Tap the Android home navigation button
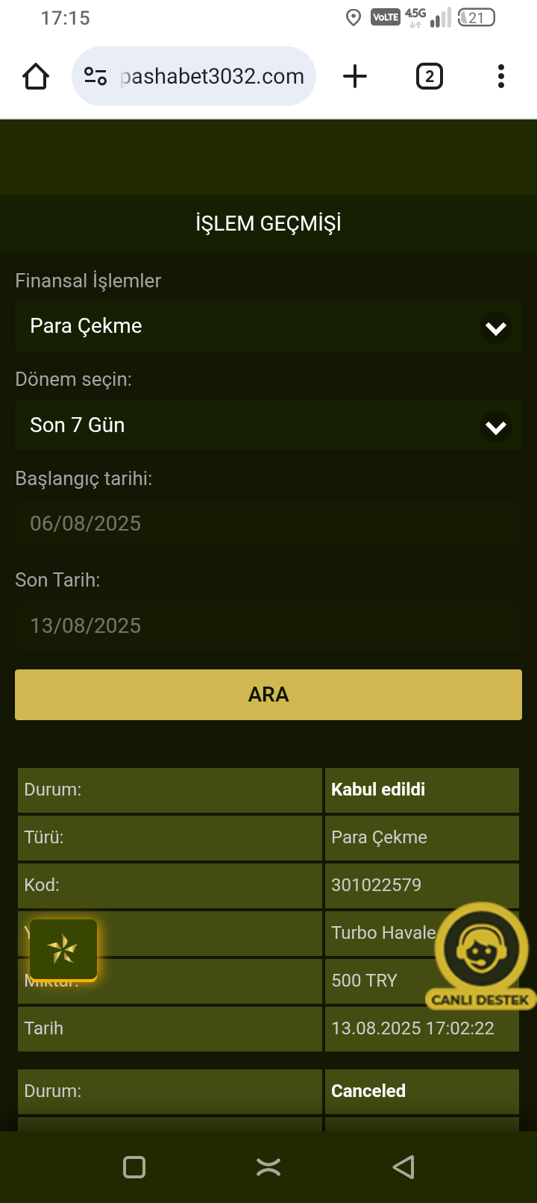The width and height of the screenshot is (537, 1203). (268, 1167)
